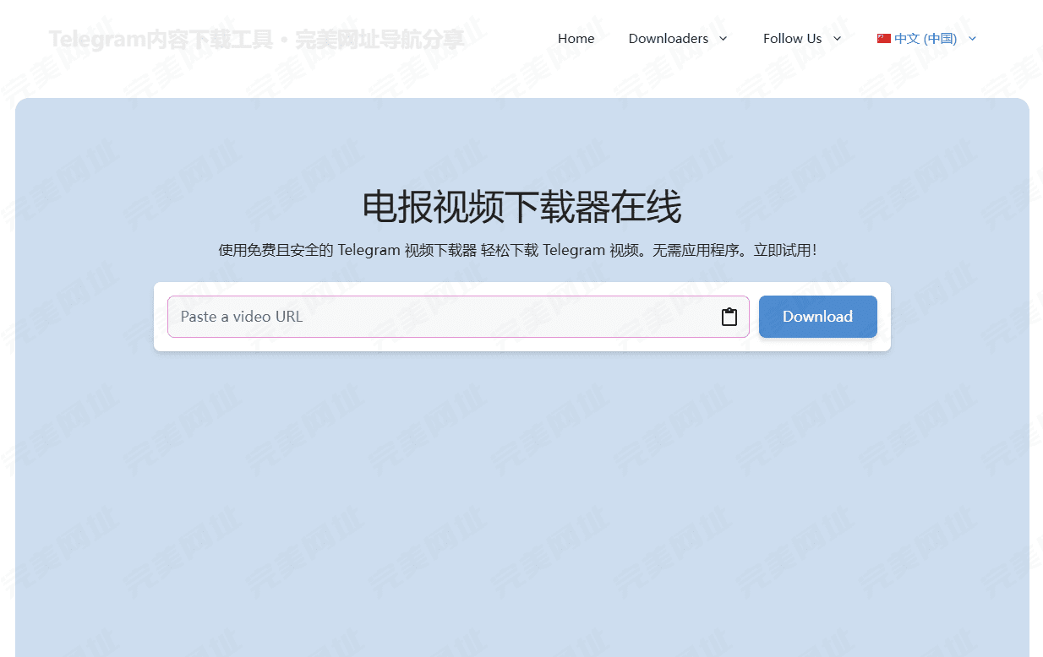Click the clipboard paste icon

(x=729, y=317)
